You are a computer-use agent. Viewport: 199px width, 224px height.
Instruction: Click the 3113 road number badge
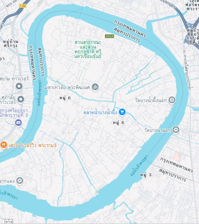[x=9, y=222]
